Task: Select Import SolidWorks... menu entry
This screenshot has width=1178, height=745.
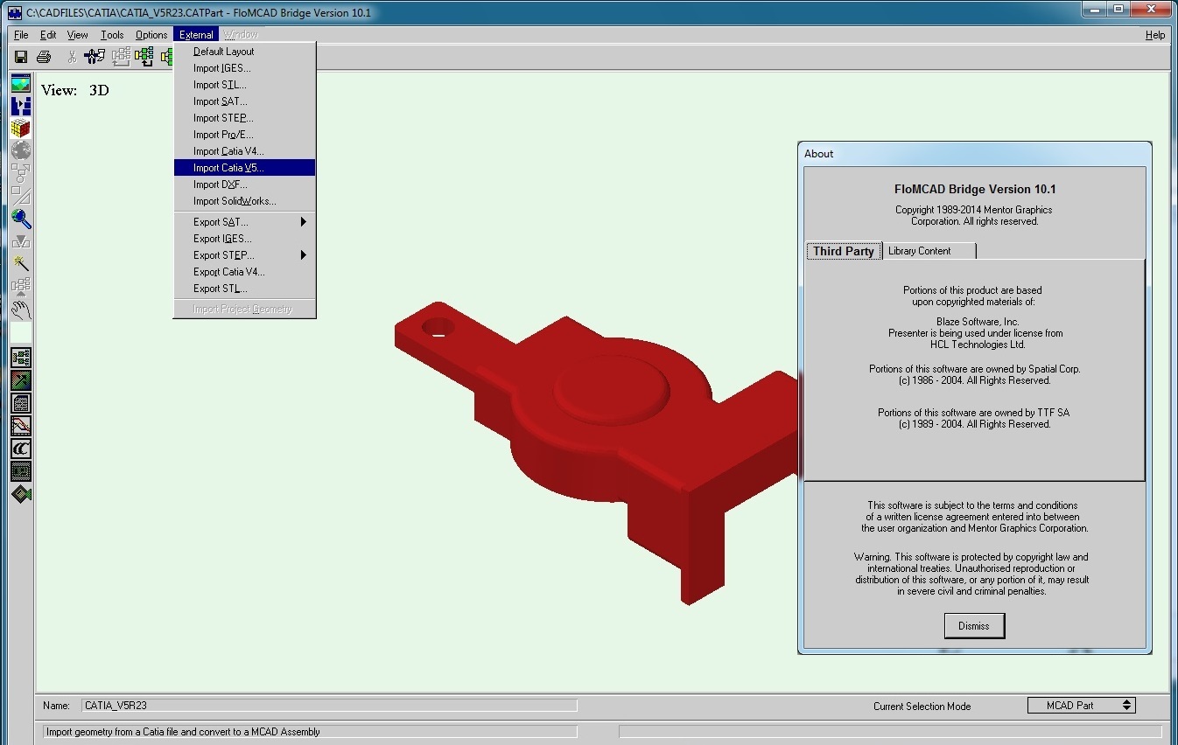Action: tap(244, 201)
